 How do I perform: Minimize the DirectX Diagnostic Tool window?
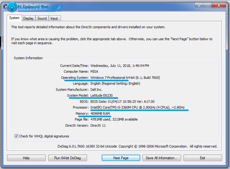point(199,6)
